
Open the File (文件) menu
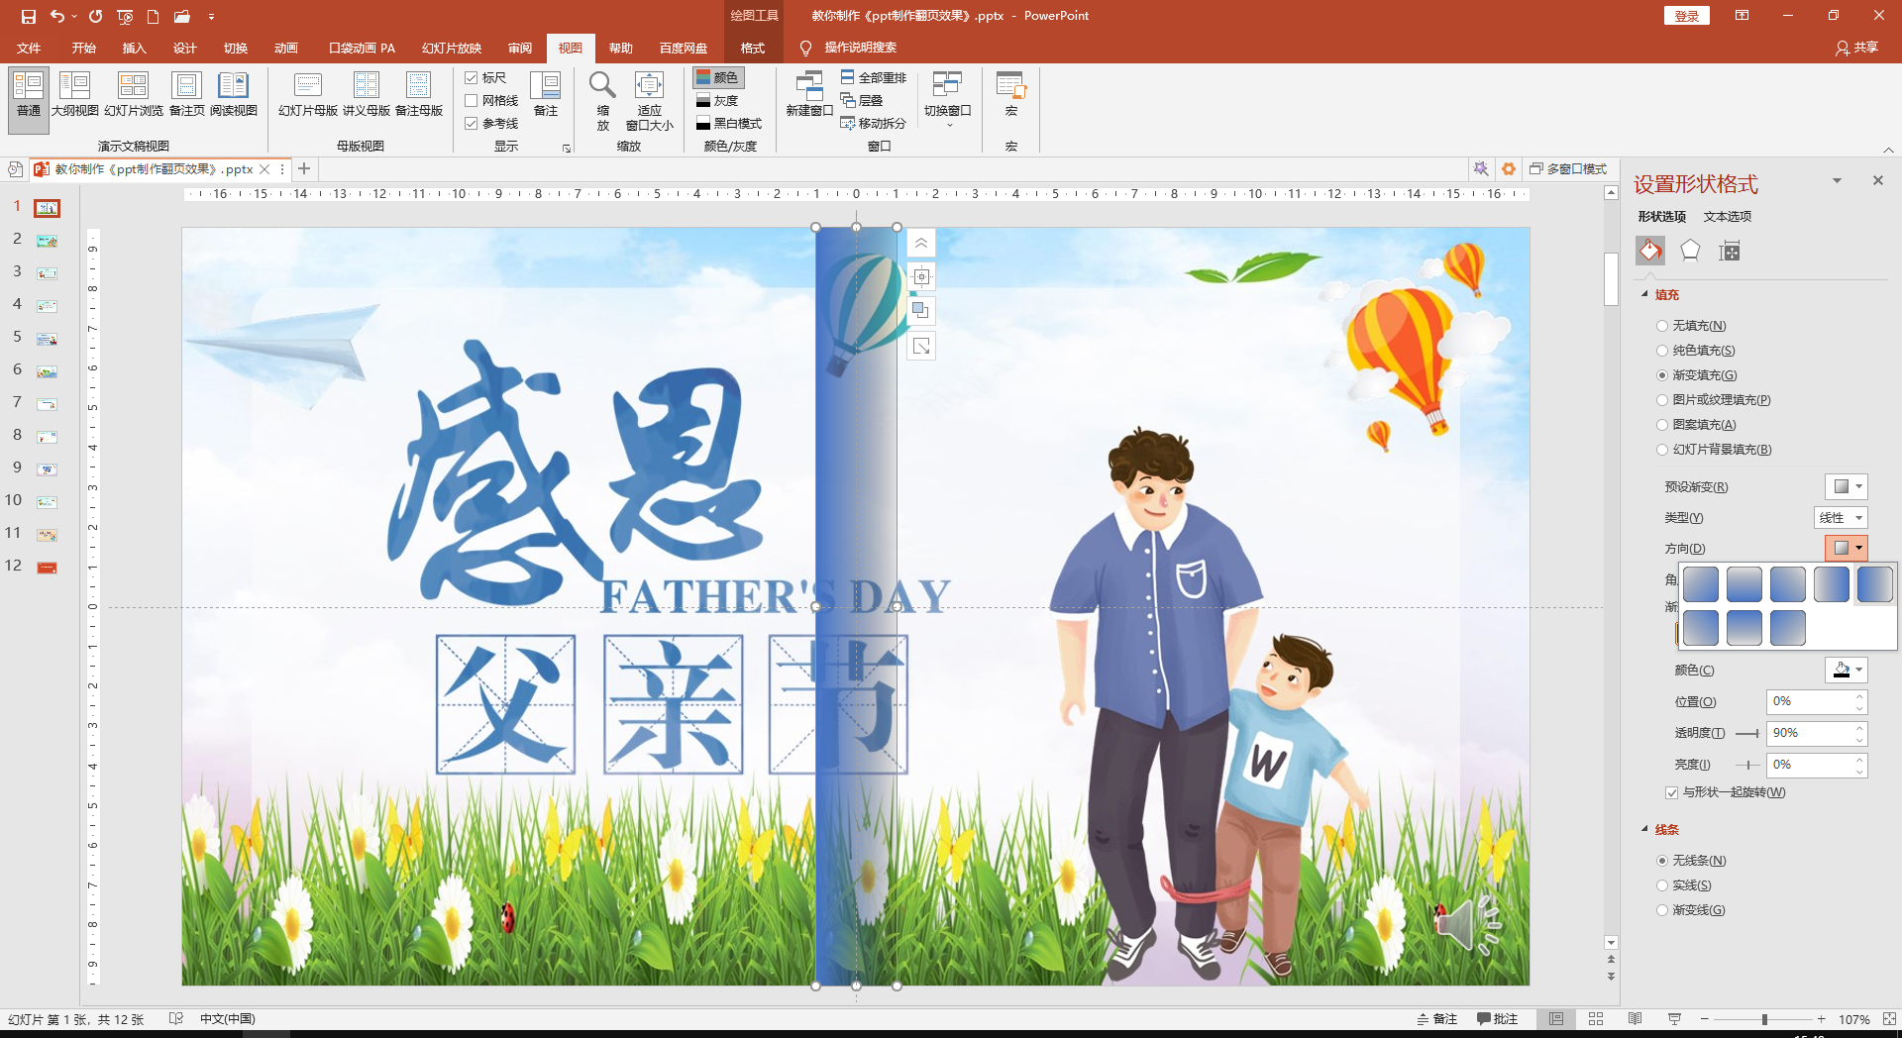coord(29,48)
